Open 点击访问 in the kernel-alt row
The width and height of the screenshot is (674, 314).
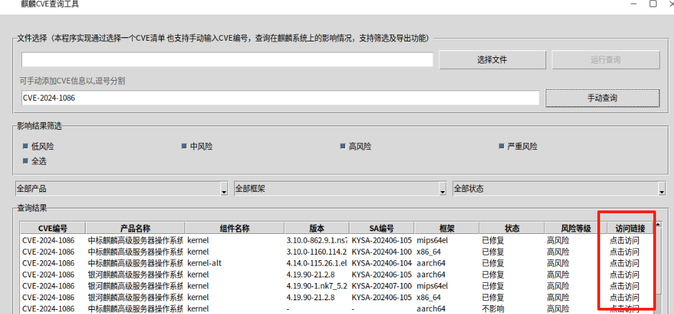point(624,263)
